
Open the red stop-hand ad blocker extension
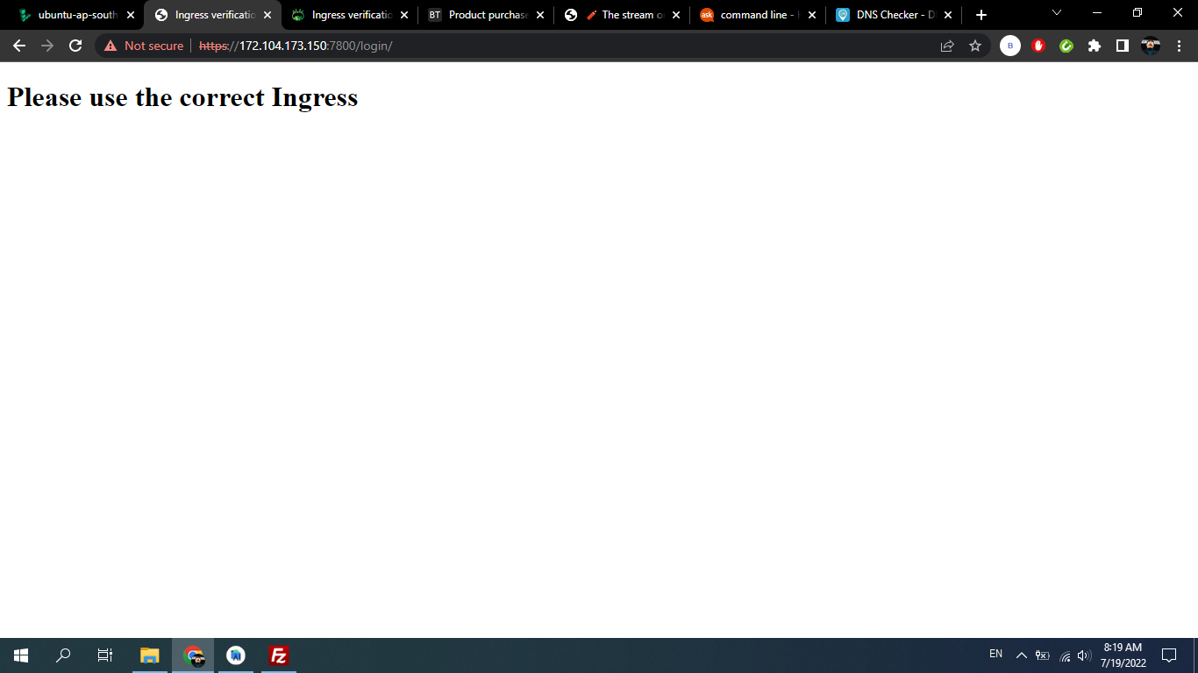[1038, 46]
